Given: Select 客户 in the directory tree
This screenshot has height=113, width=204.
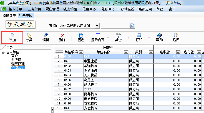Looking at the screenshot, I should 14,56.
